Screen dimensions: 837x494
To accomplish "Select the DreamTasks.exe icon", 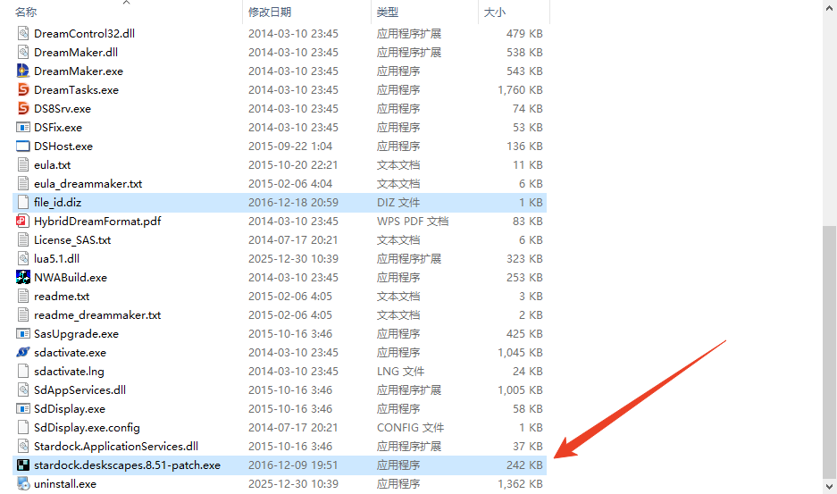I will click(x=24, y=90).
